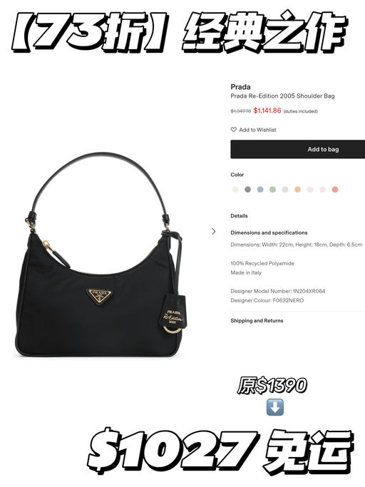Show next product image arrow
Screen dimensions: 365x487
(x=213, y=232)
